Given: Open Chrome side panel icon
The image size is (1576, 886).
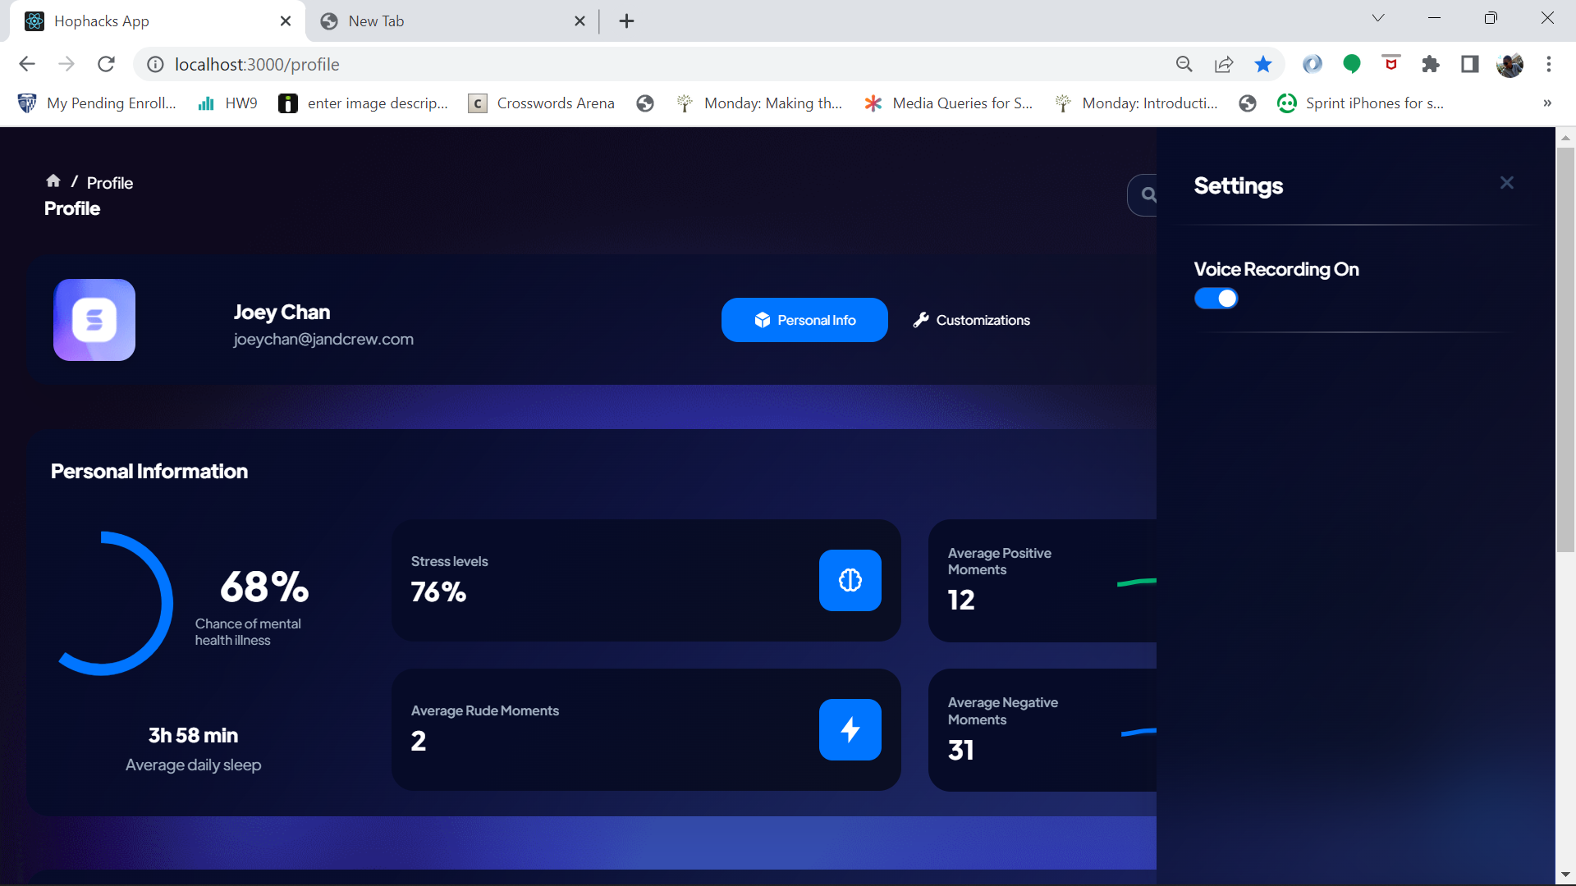Looking at the screenshot, I should (1470, 64).
